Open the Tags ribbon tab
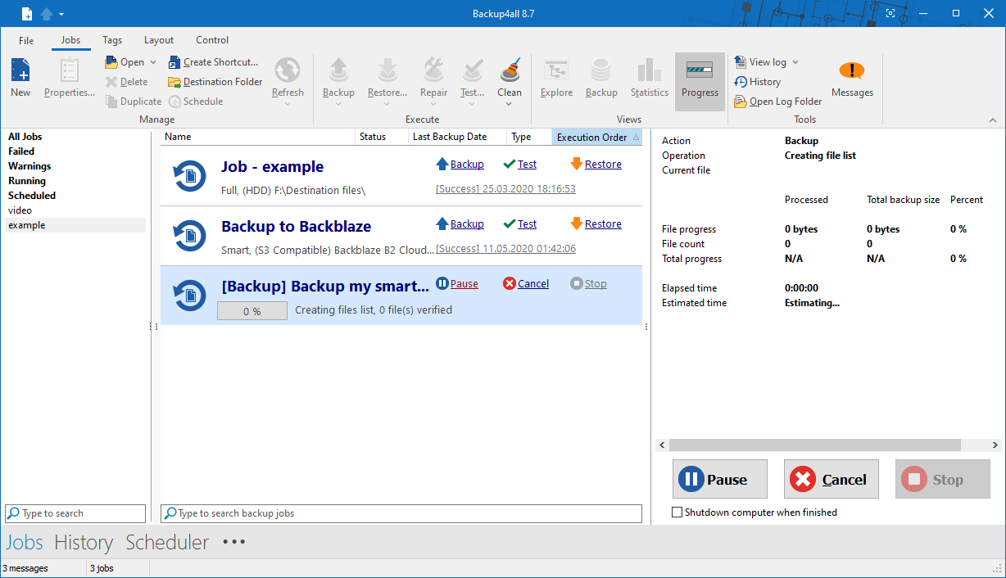The height and width of the screenshot is (578, 1006). (112, 40)
